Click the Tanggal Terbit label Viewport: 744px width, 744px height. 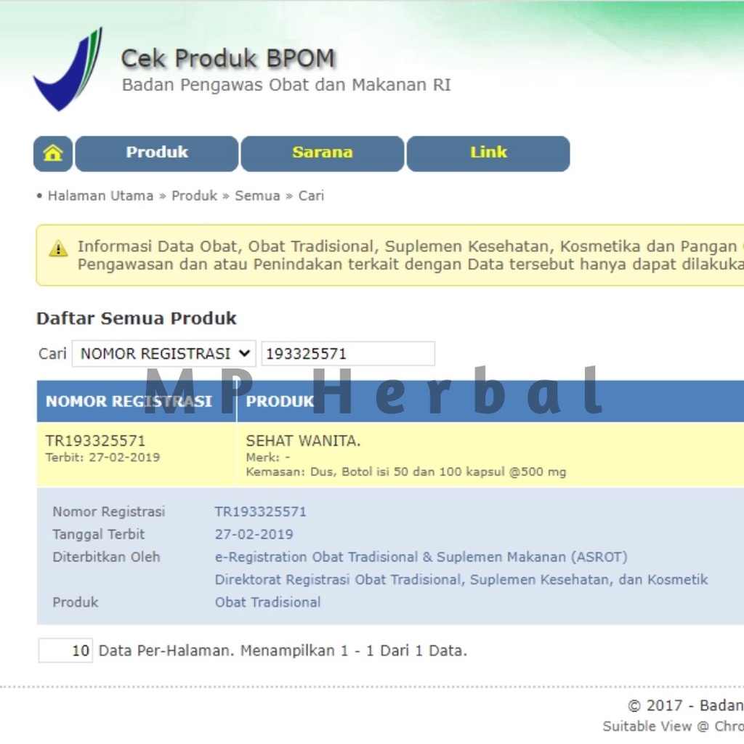pyautogui.click(x=98, y=534)
